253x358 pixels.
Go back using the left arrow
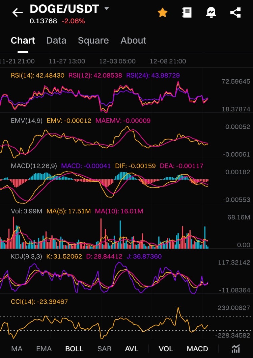pos(18,12)
